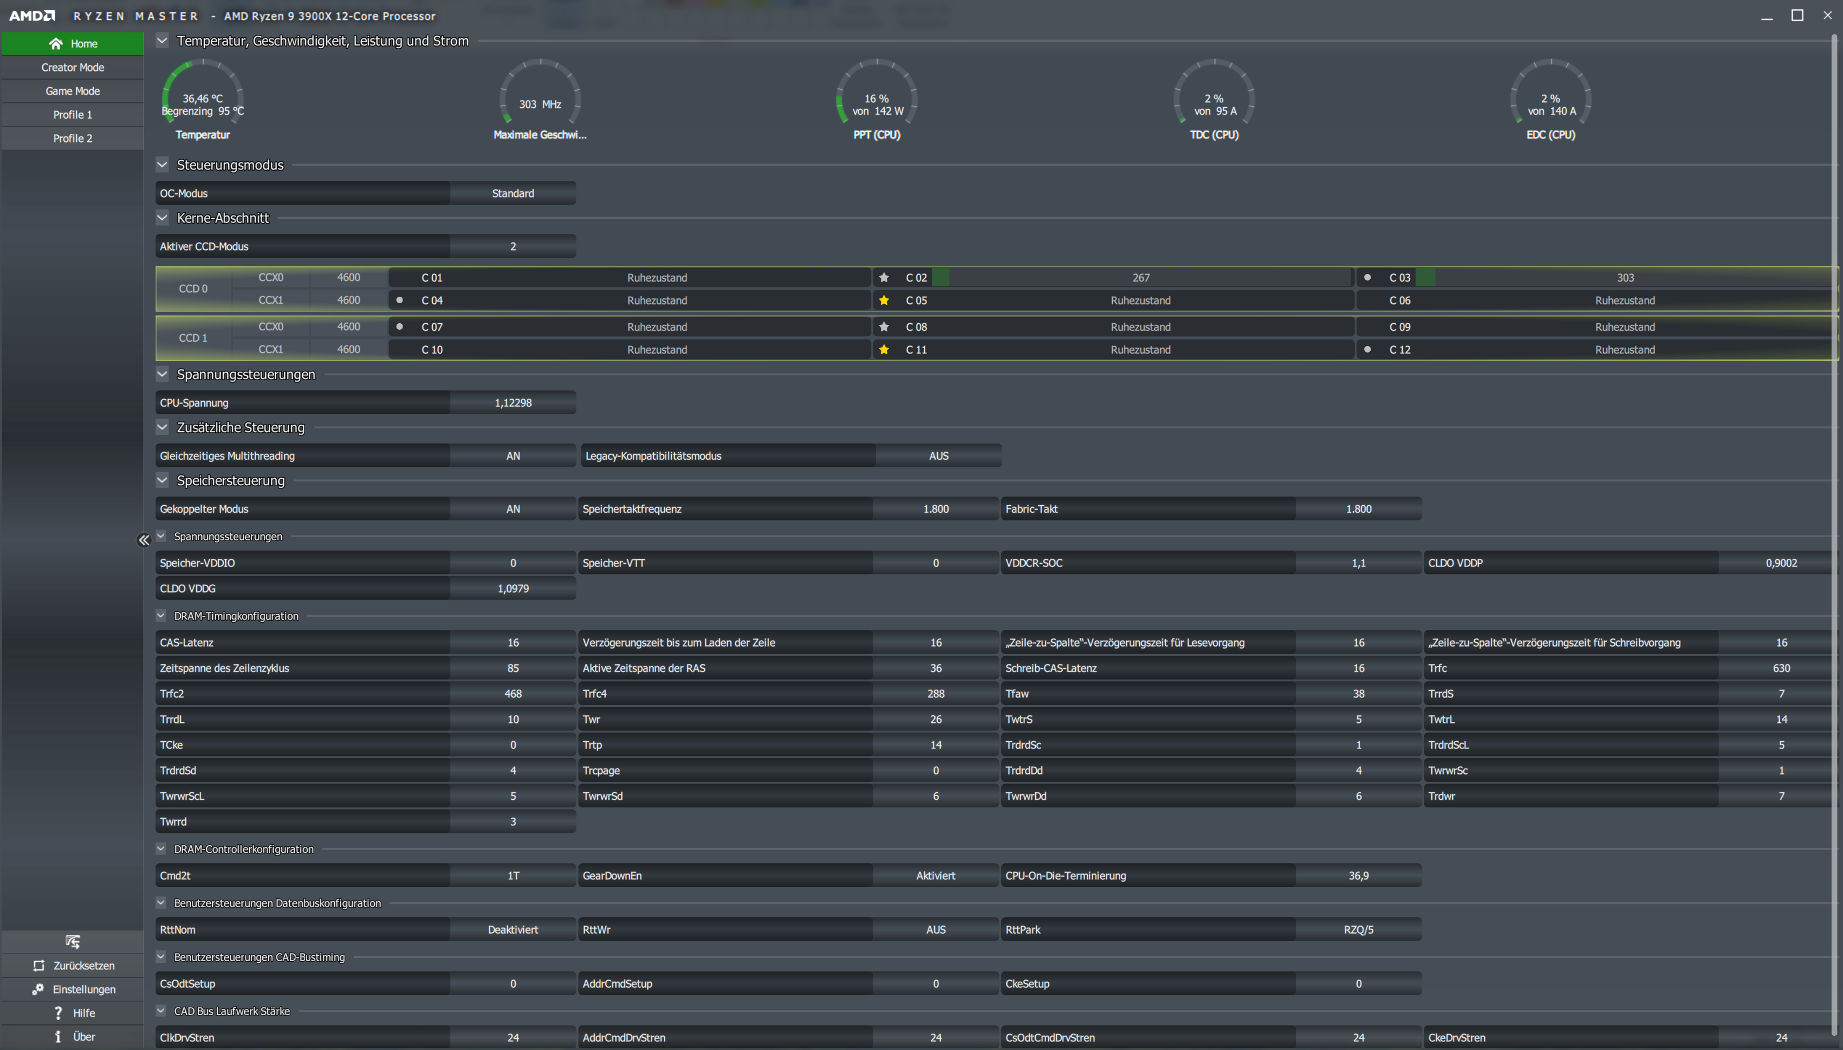Click CLDO VDDG value 1,0979
The width and height of the screenshot is (1843, 1050).
tap(513, 589)
